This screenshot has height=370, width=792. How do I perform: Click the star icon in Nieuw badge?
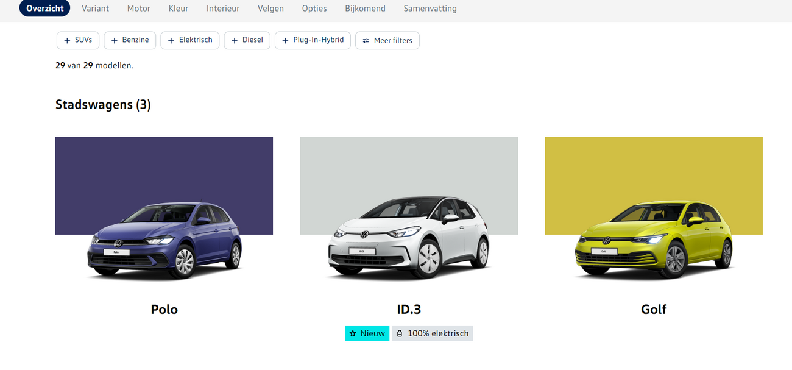coord(353,333)
